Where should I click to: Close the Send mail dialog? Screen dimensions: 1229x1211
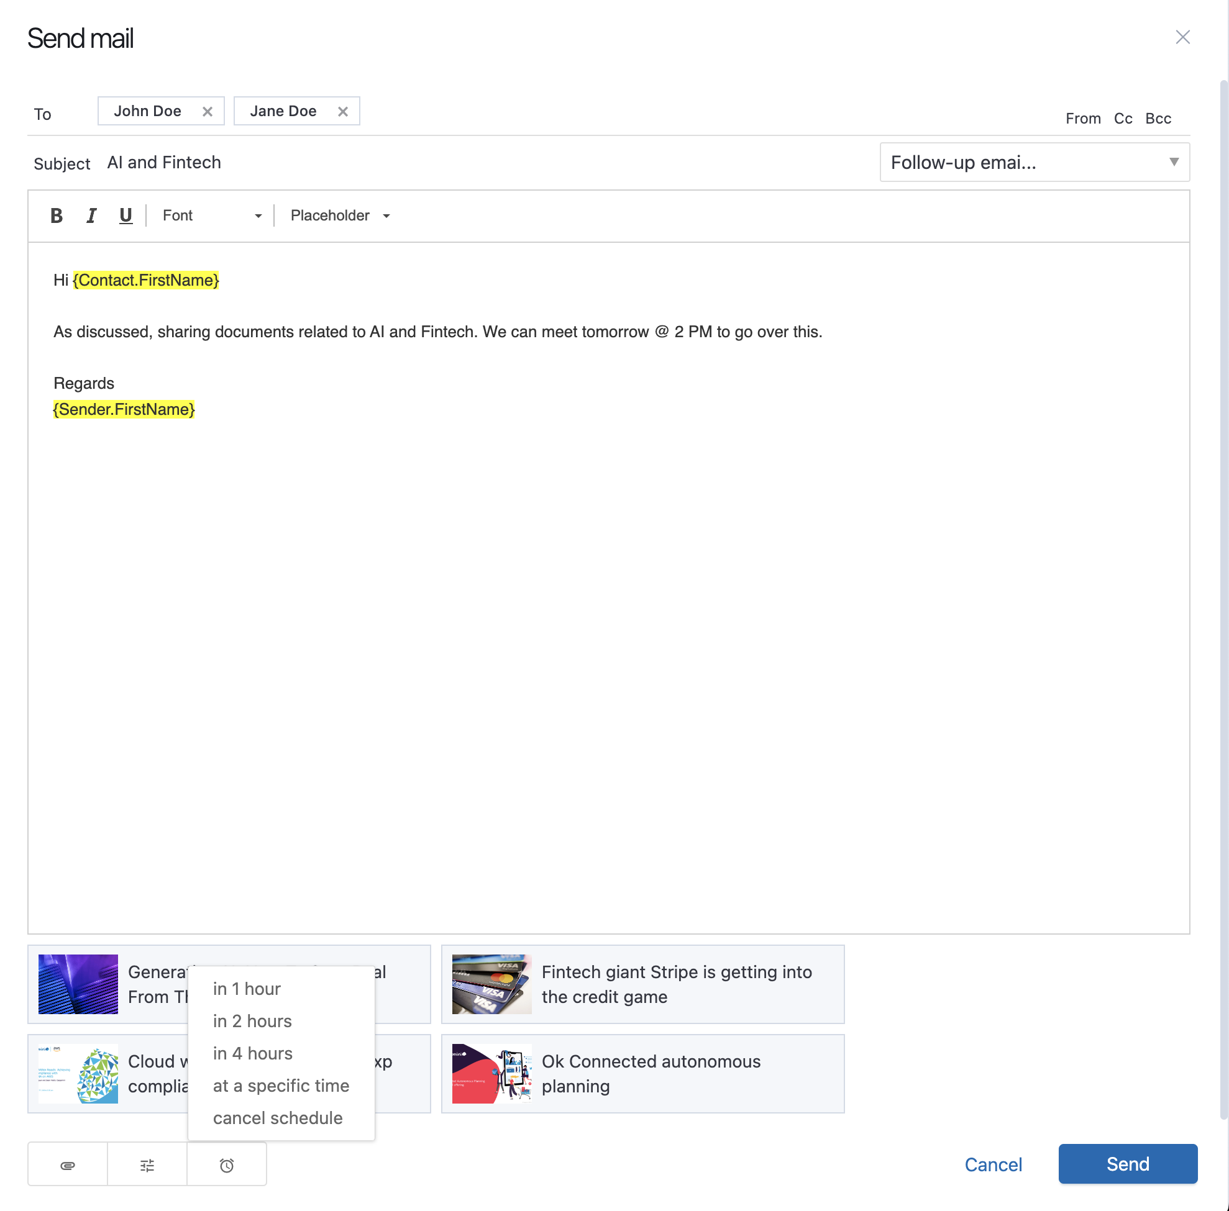(1182, 37)
